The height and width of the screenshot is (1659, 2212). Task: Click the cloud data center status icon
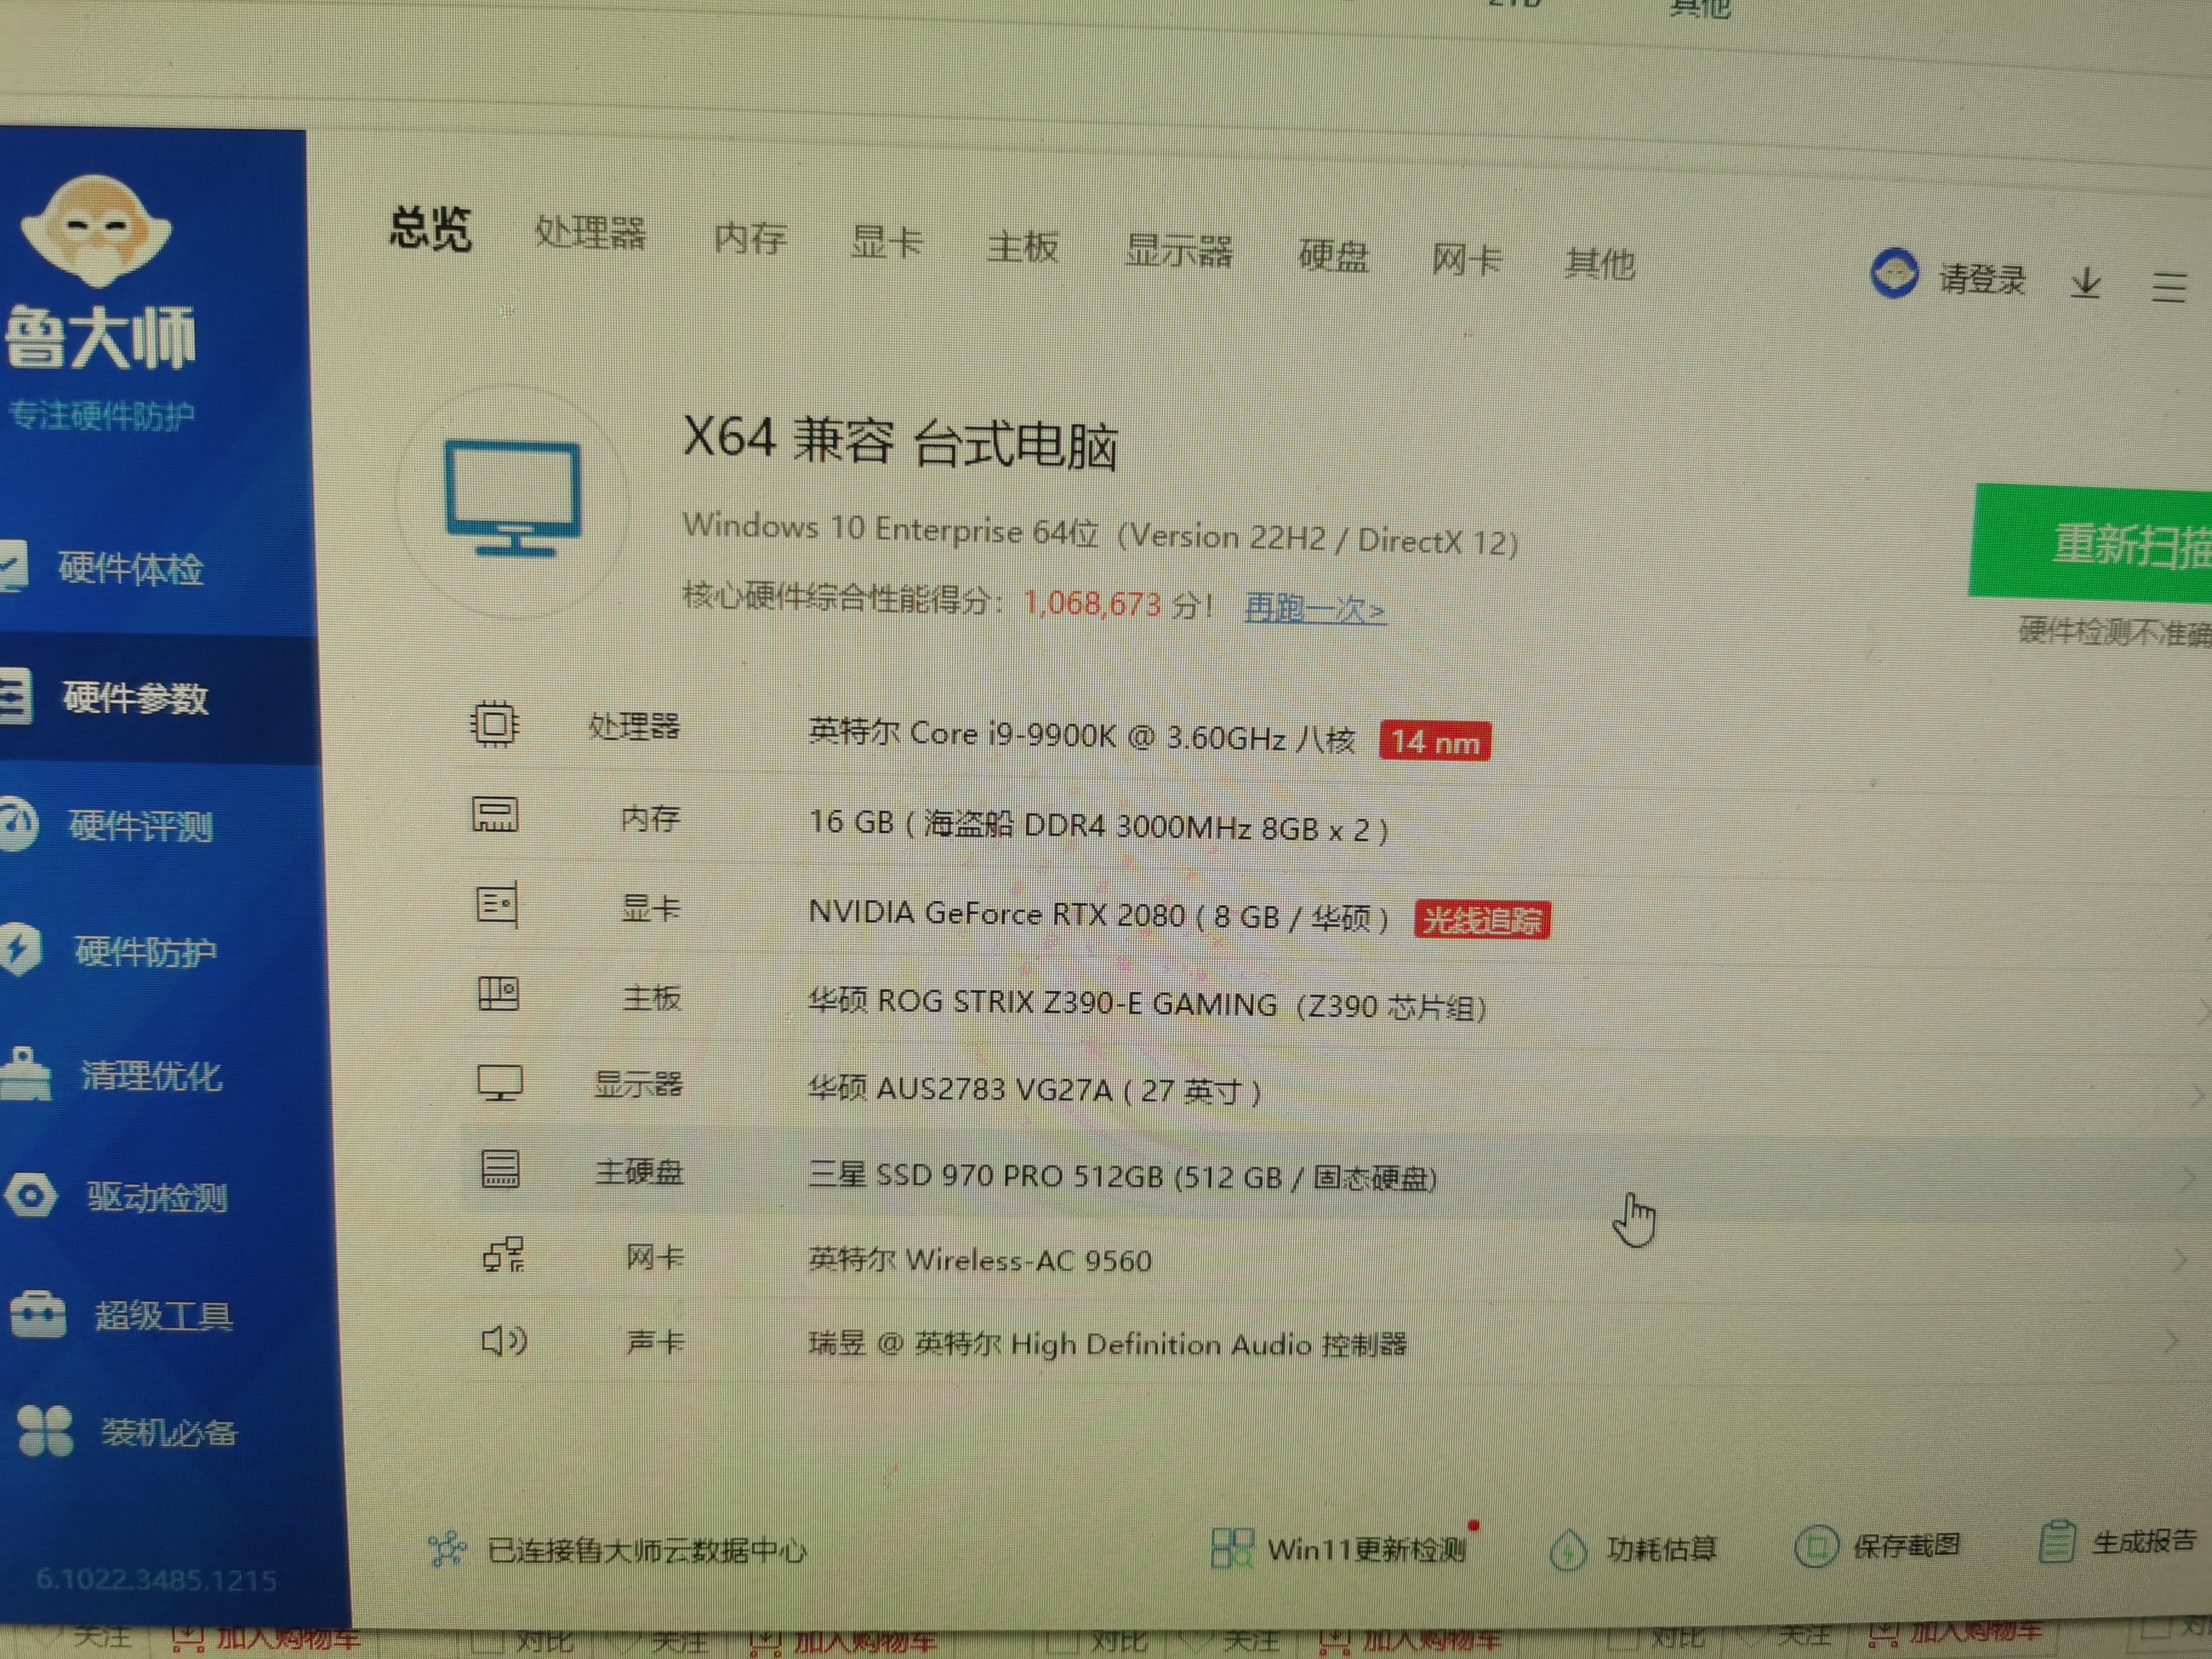point(446,1549)
